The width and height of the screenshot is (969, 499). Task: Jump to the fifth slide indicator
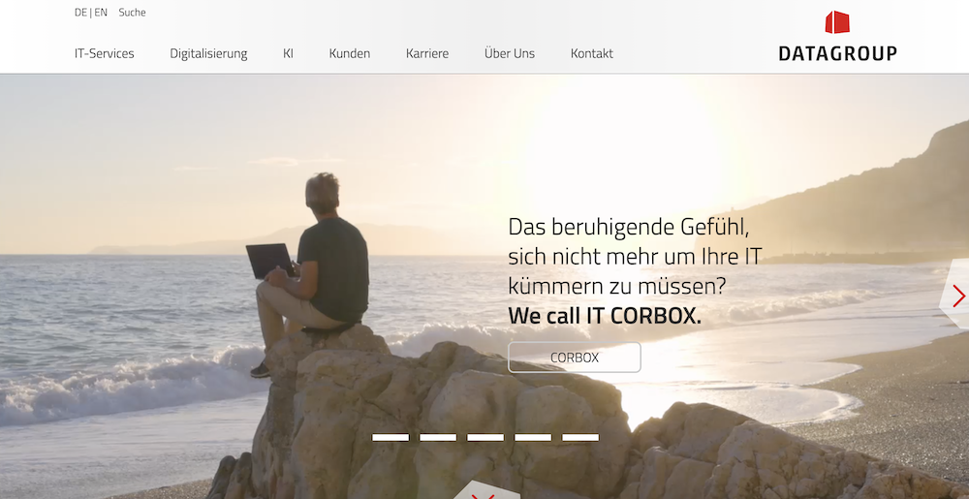pyautogui.click(x=580, y=437)
